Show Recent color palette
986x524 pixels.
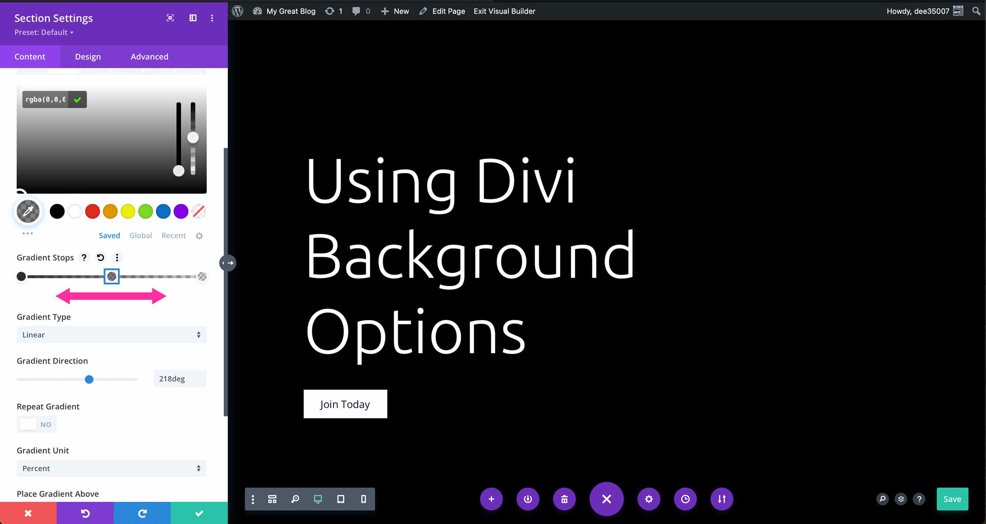173,235
